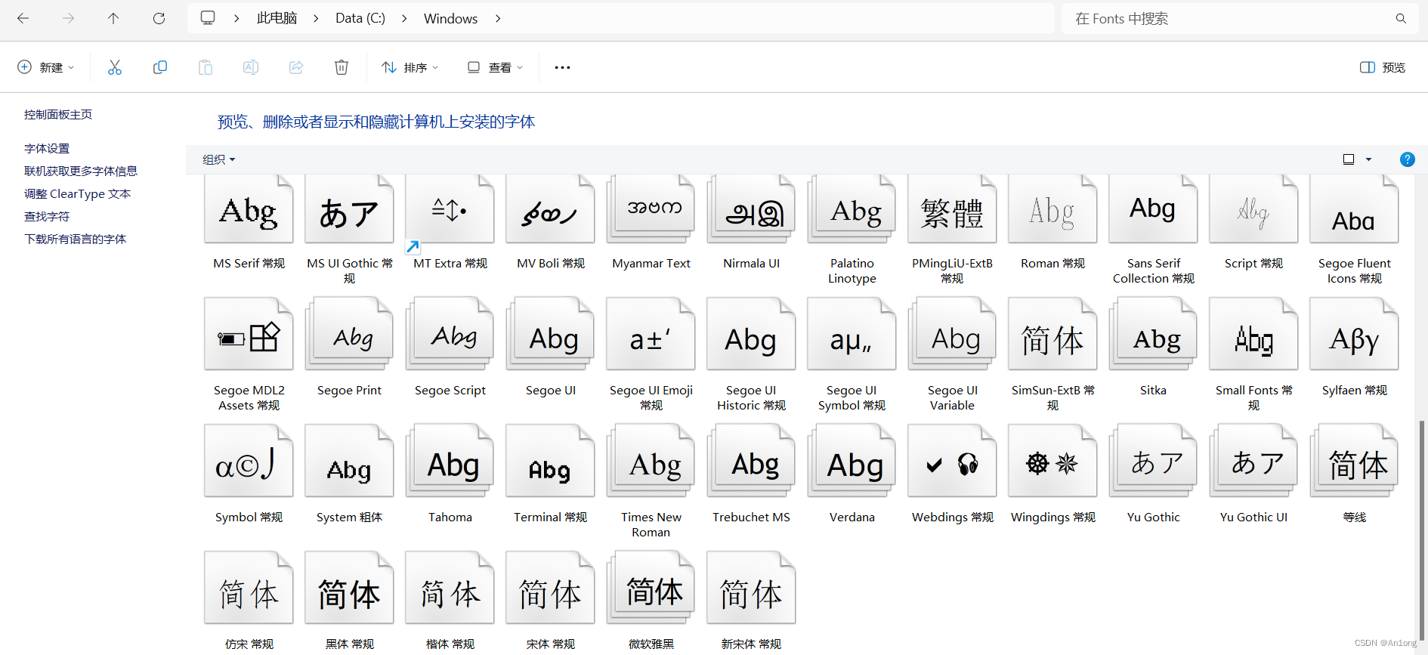Image resolution: width=1428 pixels, height=655 pixels.
Task: Click the Cut scissors icon
Action: (115, 67)
